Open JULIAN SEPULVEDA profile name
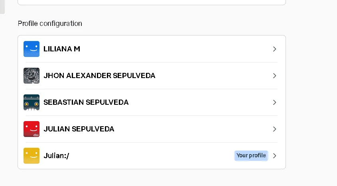The image size is (337, 186). pos(79,129)
